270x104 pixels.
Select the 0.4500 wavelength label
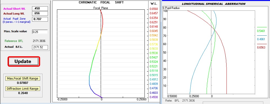[x=154, y=97]
